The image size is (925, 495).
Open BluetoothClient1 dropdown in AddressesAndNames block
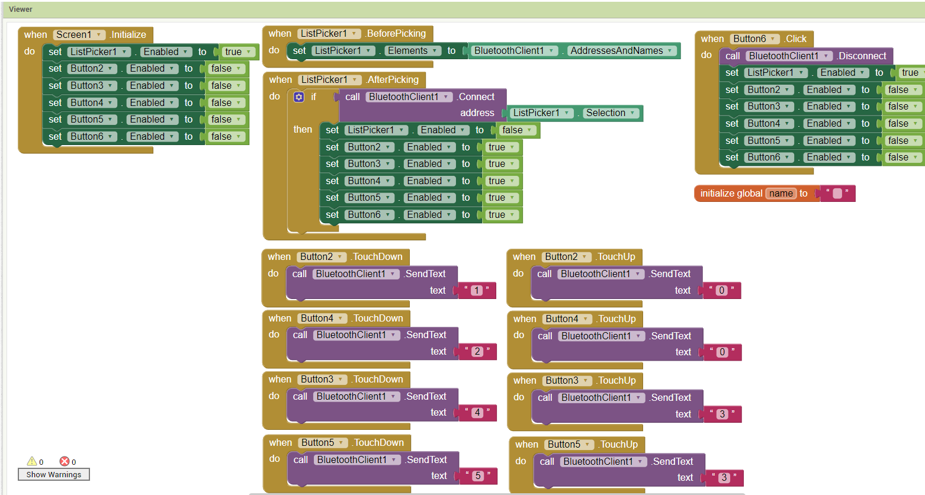(x=514, y=50)
